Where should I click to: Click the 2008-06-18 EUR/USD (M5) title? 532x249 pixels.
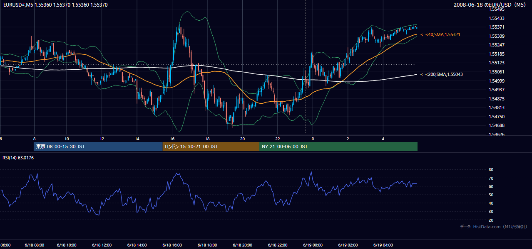[490, 5]
